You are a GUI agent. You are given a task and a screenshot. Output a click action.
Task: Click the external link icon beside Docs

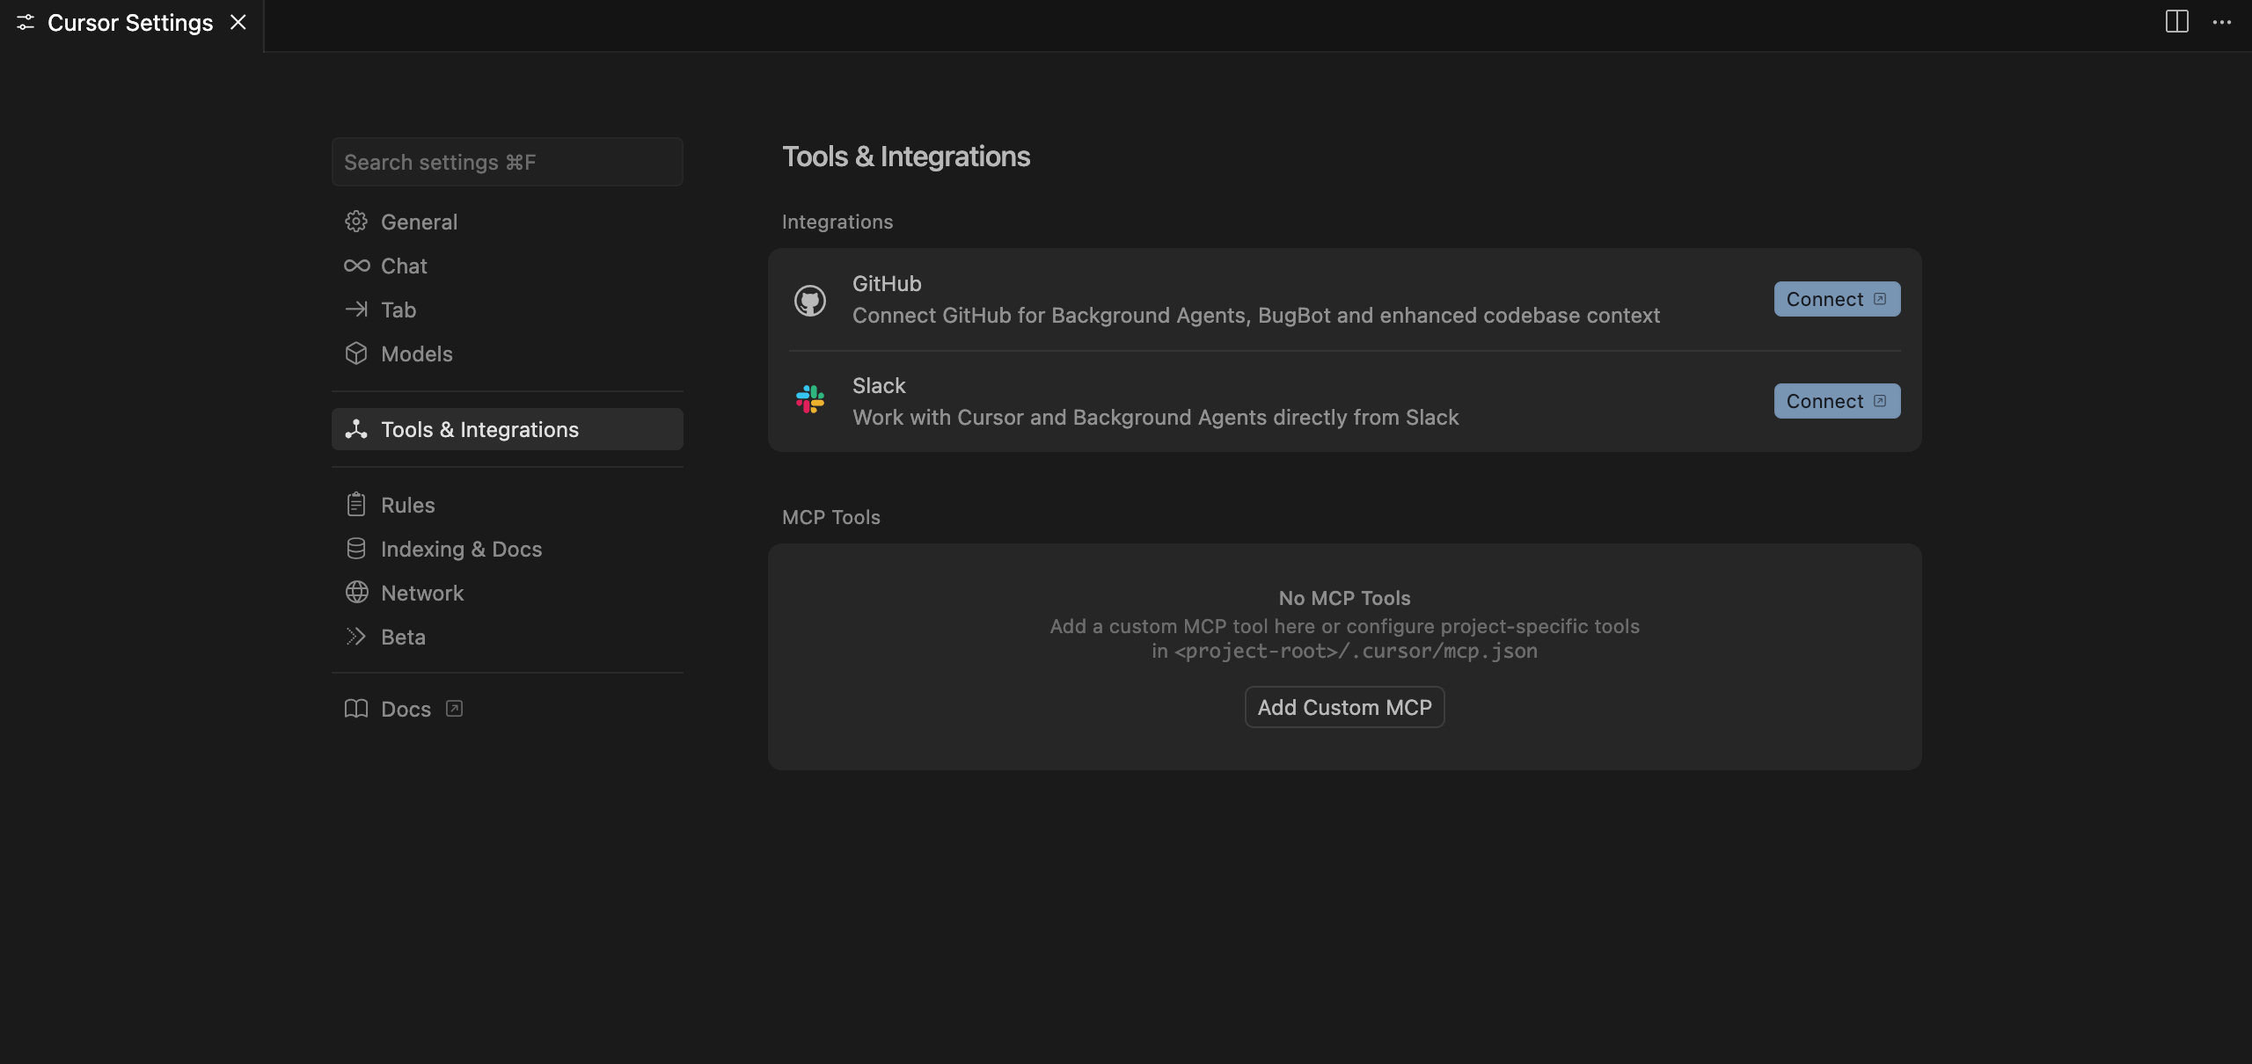point(454,709)
